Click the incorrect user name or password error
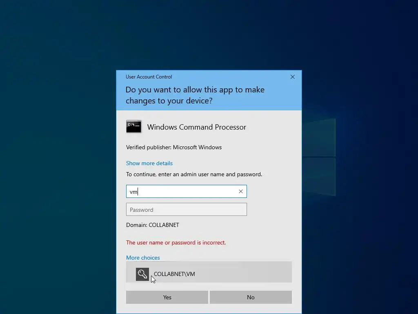The image size is (418, 314). pos(176,242)
